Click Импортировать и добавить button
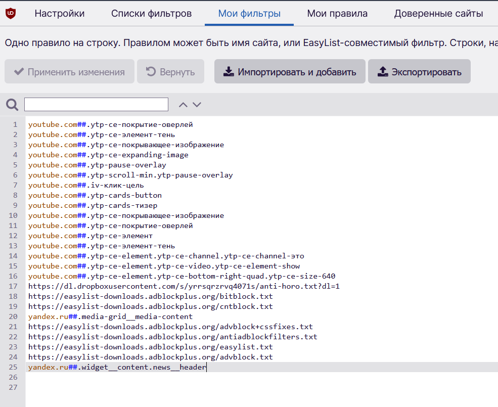 click(x=290, y=71)
